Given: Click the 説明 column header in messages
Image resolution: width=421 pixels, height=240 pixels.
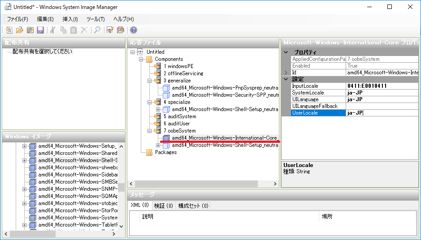Looking at the screenshot, I should pos(230,216).
